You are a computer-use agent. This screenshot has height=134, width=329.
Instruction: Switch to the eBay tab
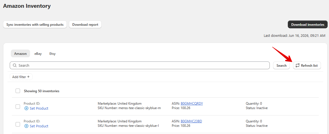38,54
